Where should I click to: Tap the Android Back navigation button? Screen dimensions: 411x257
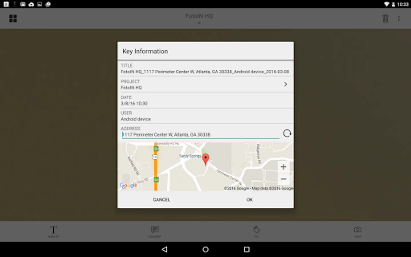164,249
